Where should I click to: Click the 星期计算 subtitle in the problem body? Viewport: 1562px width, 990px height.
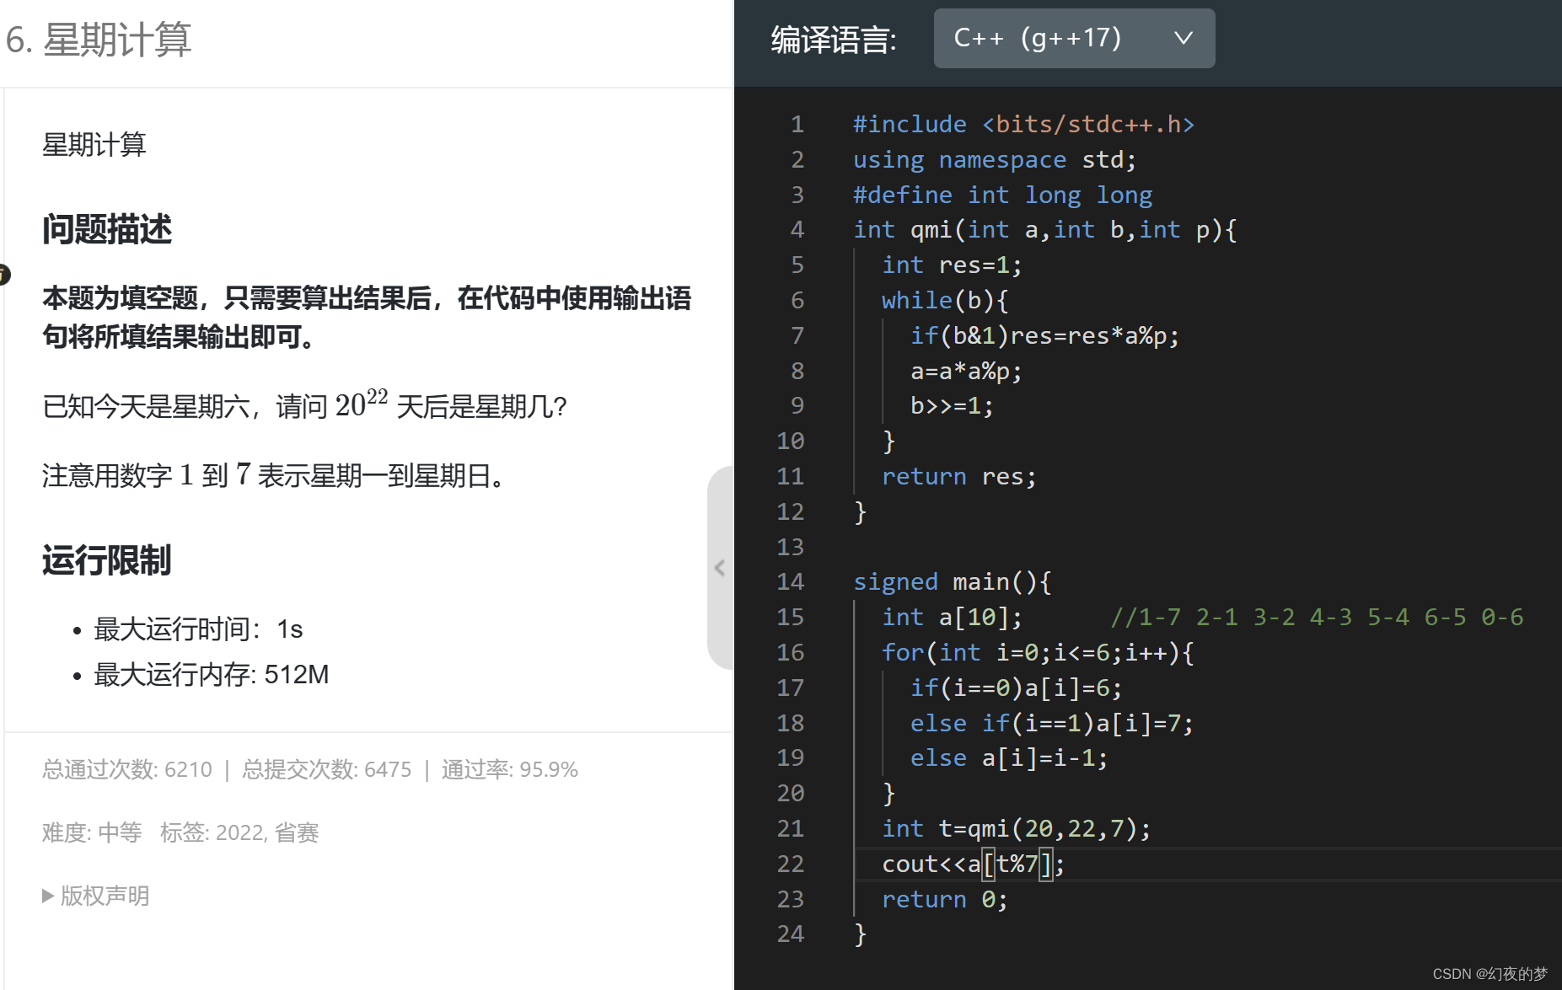click(94, 145)
